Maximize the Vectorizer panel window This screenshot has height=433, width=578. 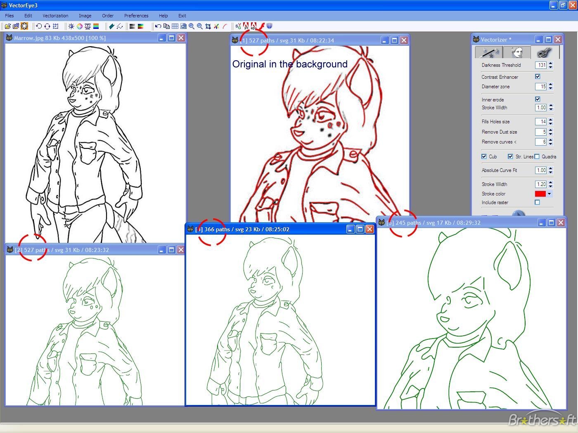(x=548, y=40)
